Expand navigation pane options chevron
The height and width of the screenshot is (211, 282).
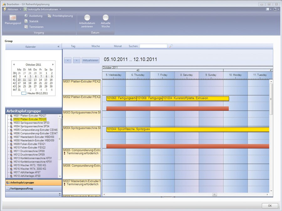pos(60,194)
